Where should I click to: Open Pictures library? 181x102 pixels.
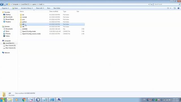(8, 34)
